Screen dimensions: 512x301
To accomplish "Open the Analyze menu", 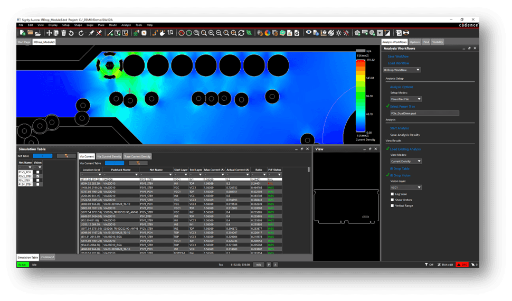I will [126, 25].
